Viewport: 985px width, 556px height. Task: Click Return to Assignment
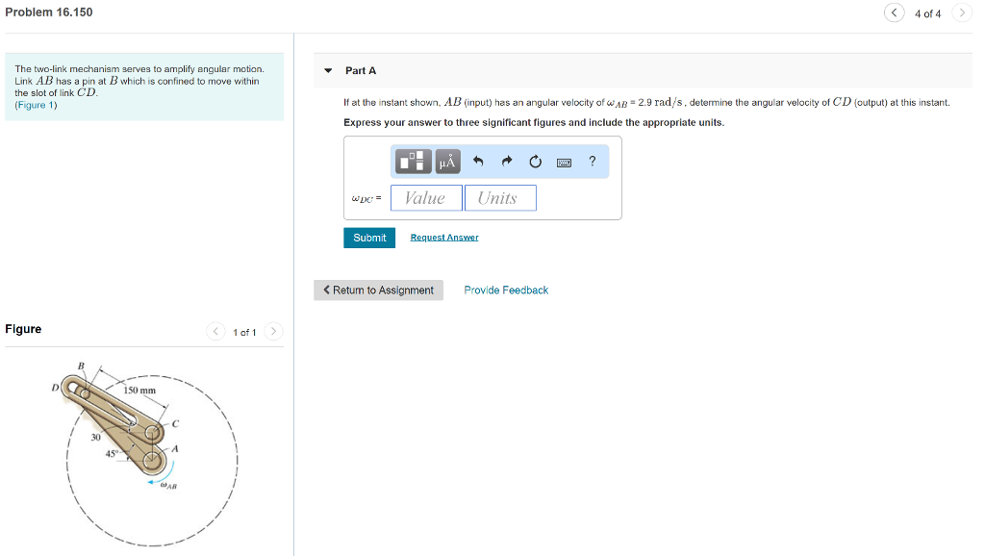(378, 290)
